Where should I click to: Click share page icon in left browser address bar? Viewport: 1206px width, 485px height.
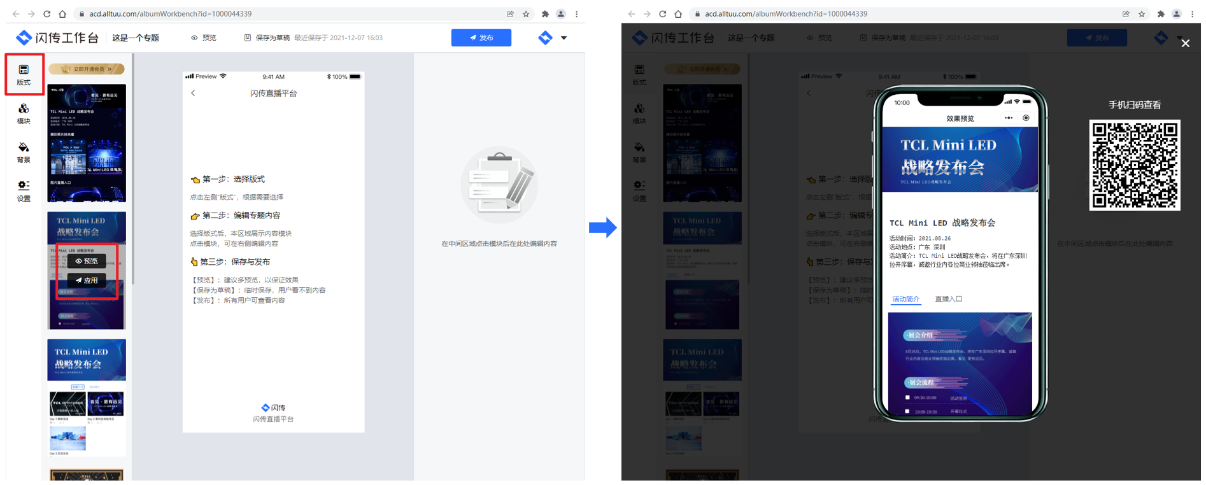point(510,13)
